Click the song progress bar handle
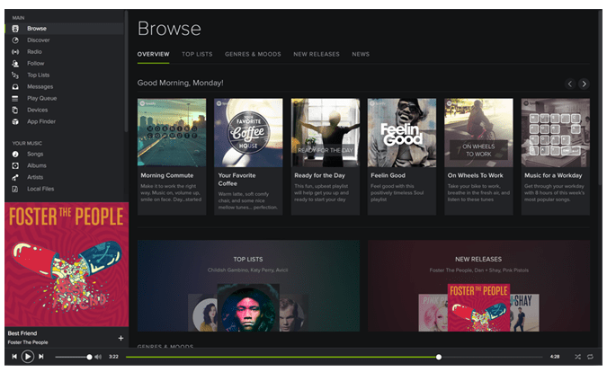The width and height of the screenshot is (607, 372). pos(439,357)
